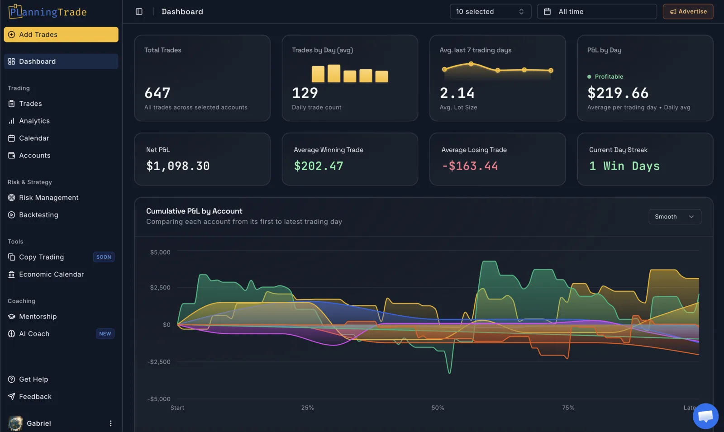The image size is (724, 432).
Task: Click the Add Trades button
Action: (x=61, y=34)
